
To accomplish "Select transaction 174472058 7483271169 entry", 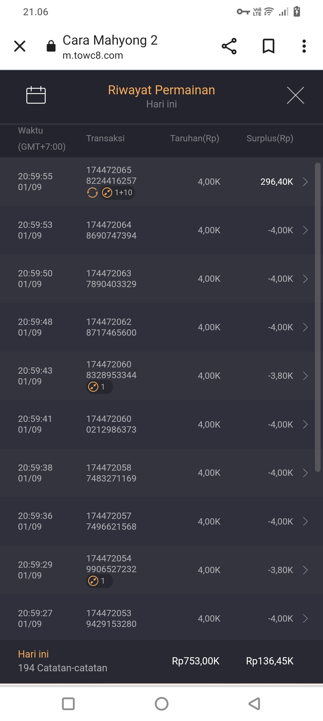I will (111, 473).
